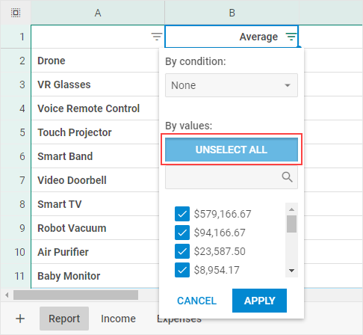The width and height of the screenshot is (363, 335).
Task: Select the Voice Remote Control cell
Action: point(95,108)
